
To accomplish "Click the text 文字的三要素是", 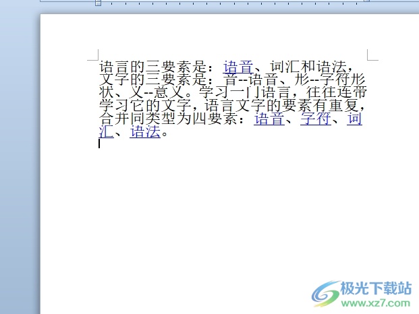I will tap(153, 80).
